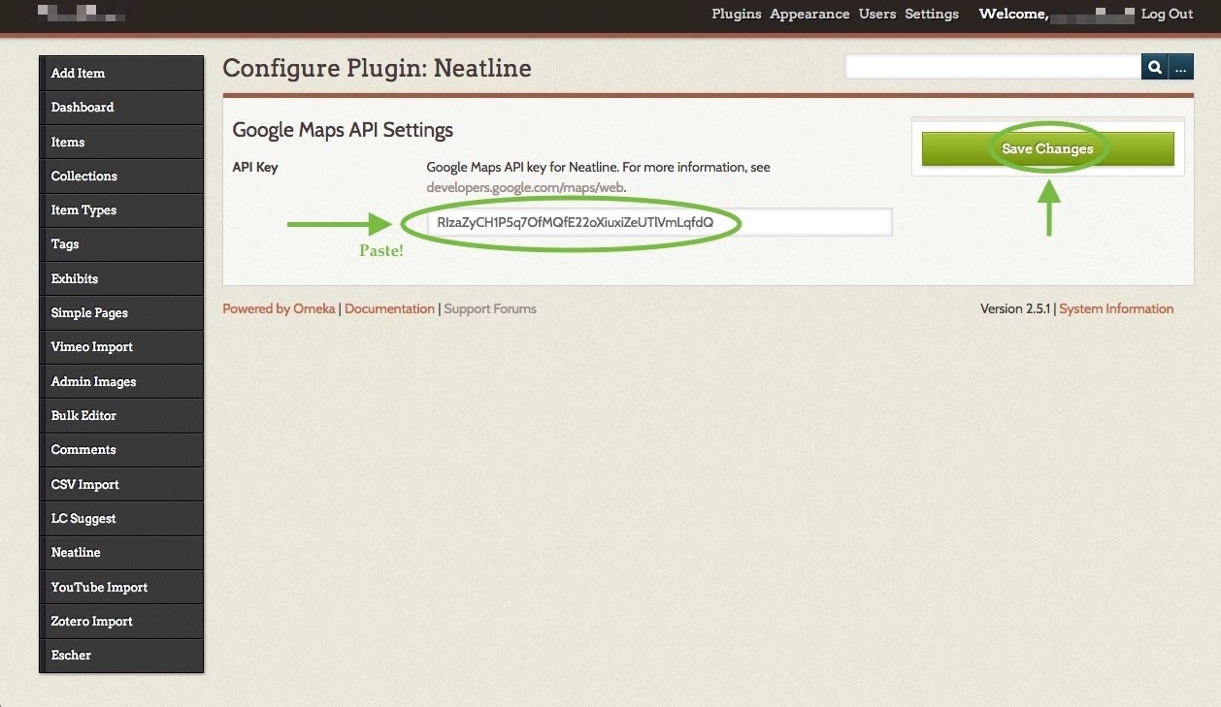Click the Google Maps API Settings heading
Viewport: 1221px width, 707px height.
[x=343, y=130]
